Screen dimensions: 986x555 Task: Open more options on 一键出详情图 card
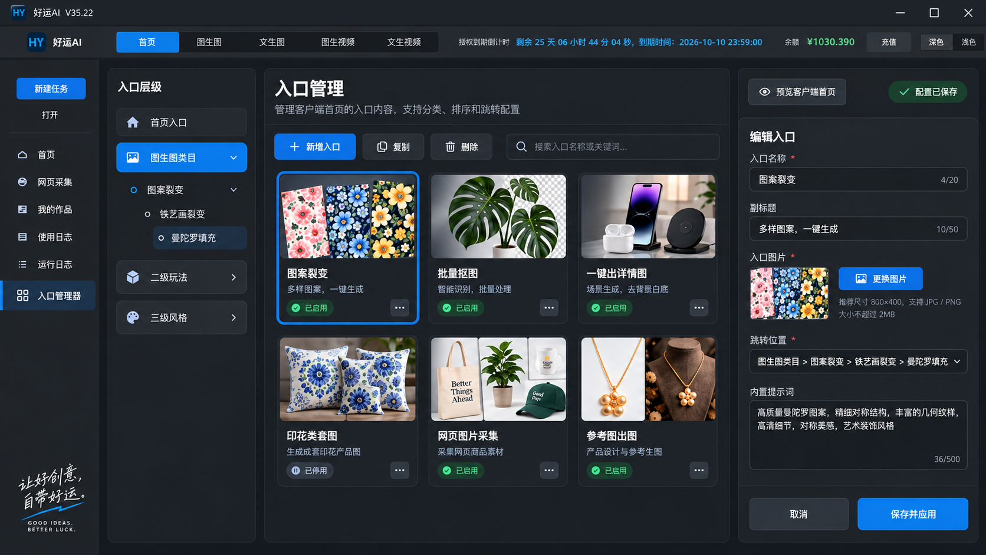pos(699,308)
